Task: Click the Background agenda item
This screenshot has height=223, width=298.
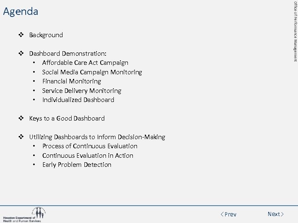Action: pyautogui.click(x=46, y=35)
